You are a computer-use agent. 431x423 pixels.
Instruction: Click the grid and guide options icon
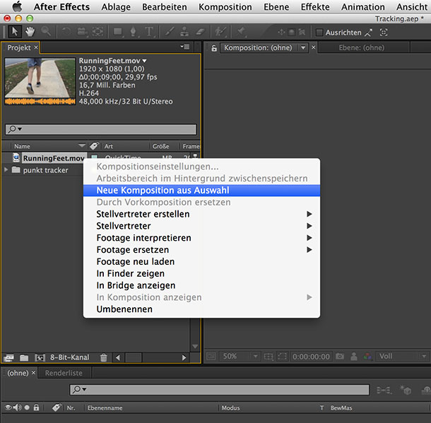[x=268, y=357]
